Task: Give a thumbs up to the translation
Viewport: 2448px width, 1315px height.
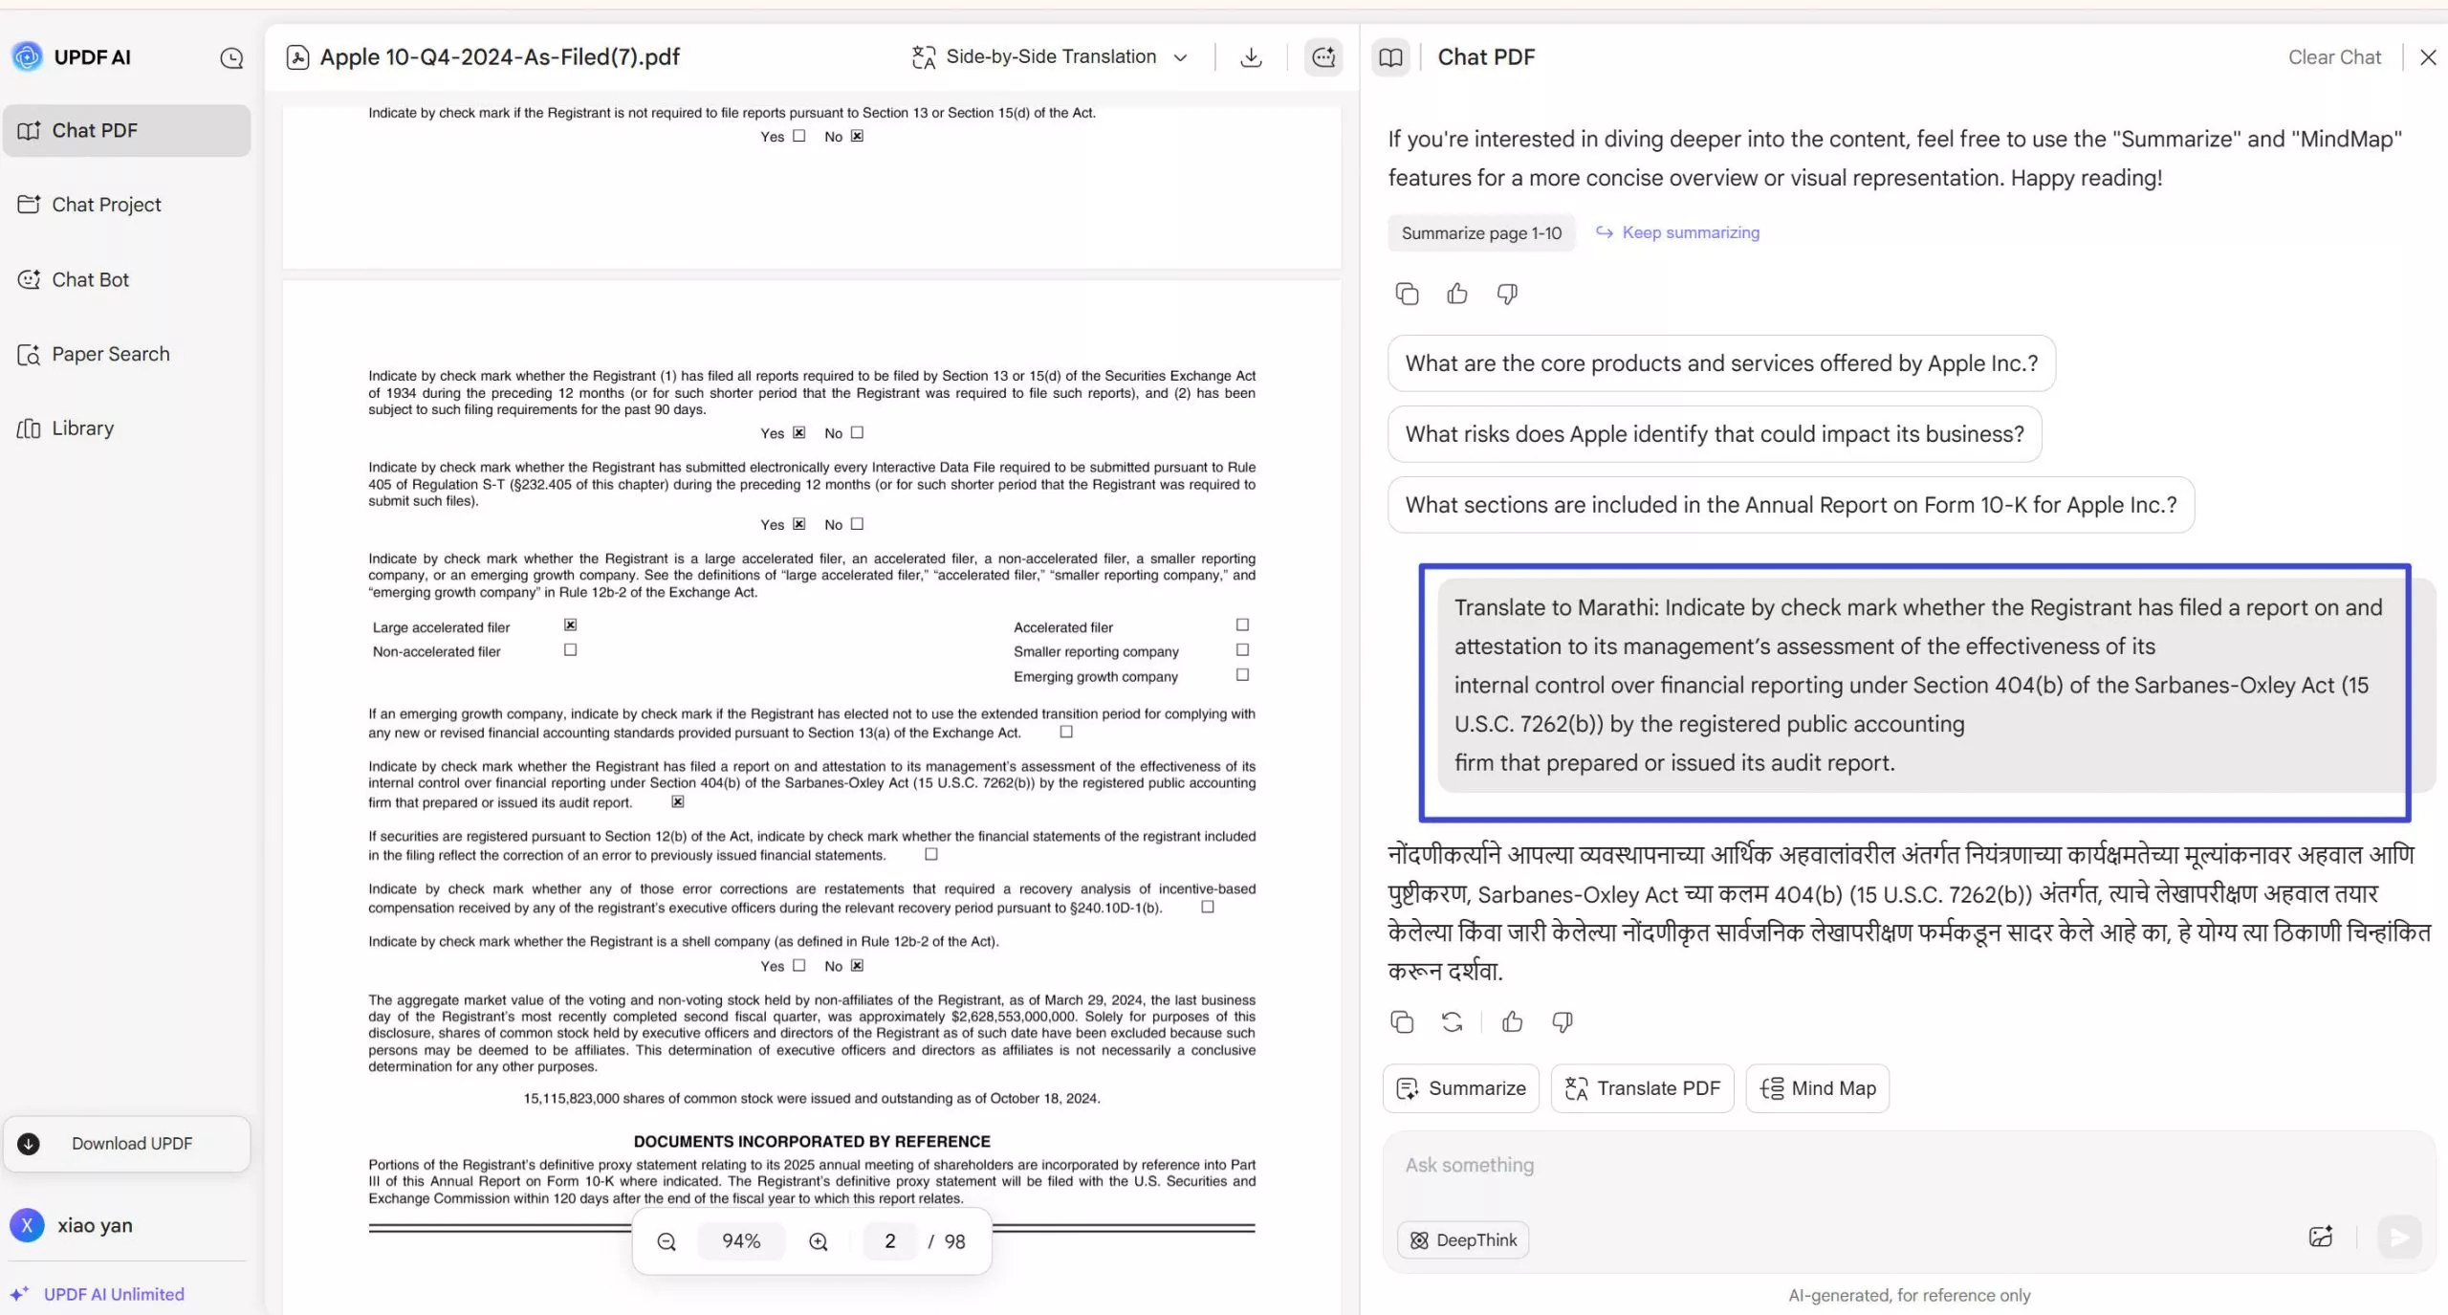Action: (x=1511, y=1021)
